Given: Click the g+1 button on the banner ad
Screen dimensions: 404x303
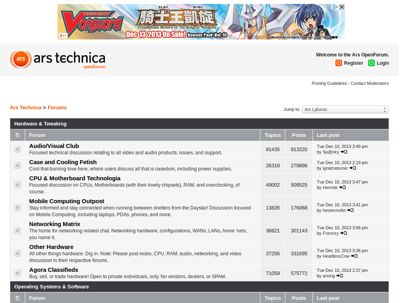Looking at the screenshot, I should click(63, 36).
